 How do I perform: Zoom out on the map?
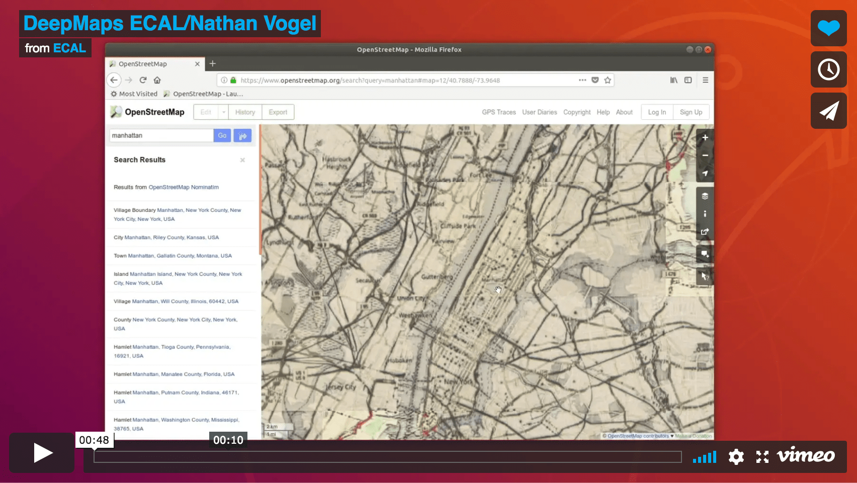pyautogui.click(x=705, y=155)
